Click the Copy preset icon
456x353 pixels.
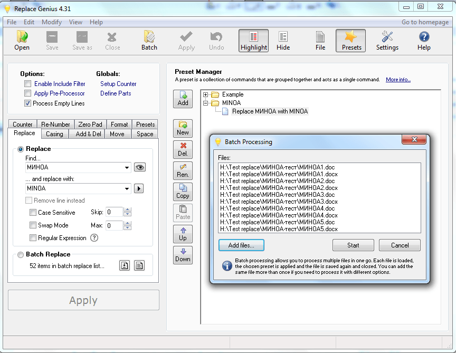tap(183, 191)
